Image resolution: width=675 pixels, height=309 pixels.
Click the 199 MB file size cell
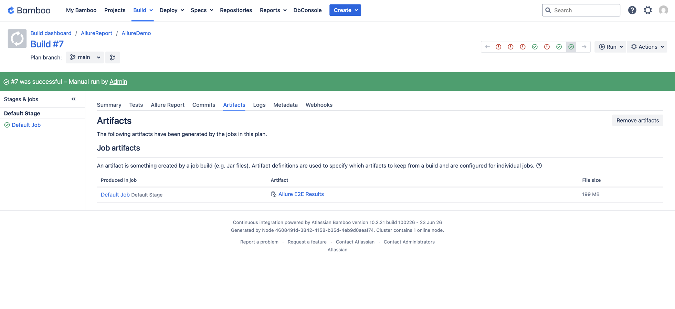click(x=591, y=194)
